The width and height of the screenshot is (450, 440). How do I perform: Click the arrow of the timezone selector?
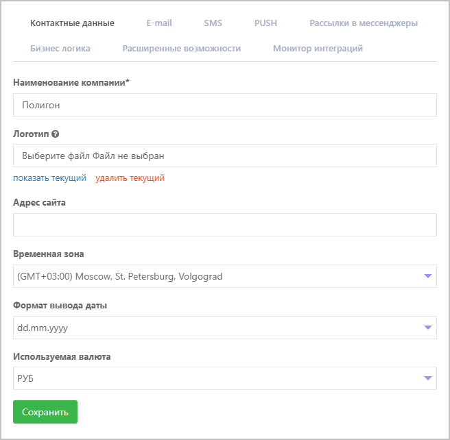pos(428,276)
